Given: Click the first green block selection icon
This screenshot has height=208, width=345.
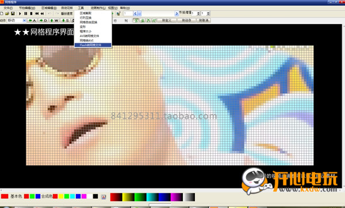Looking at the screenshot, I should [x=136, y=20].
